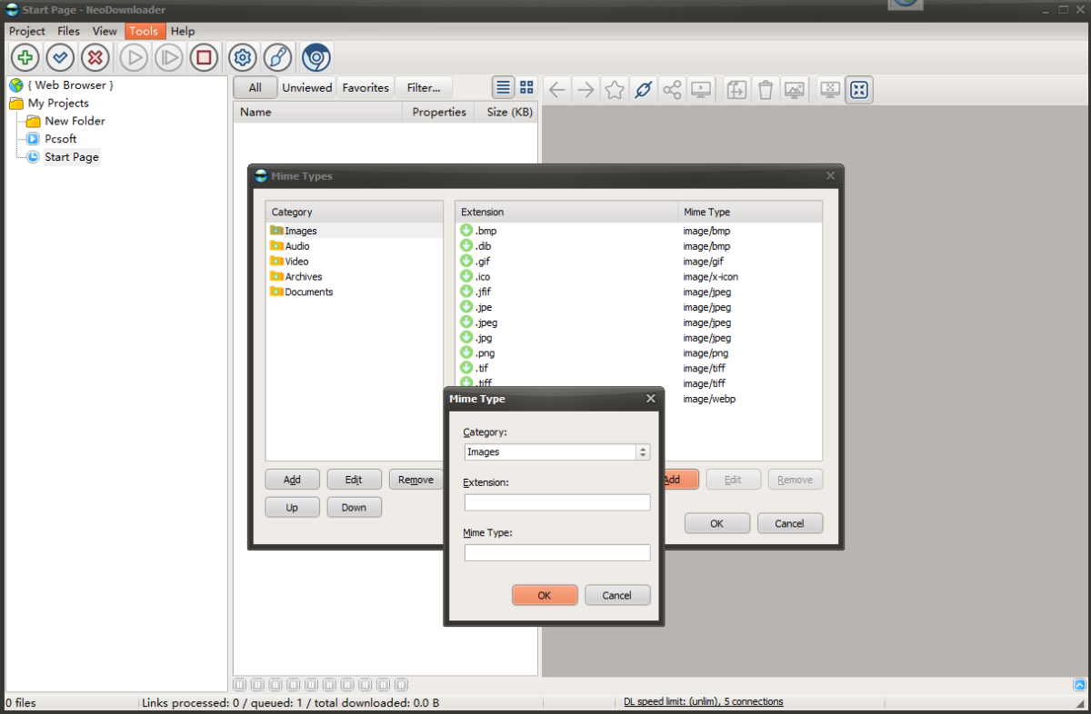
Task: Open the Tools menu
Action: pyautogui.click(x=144, y=30)
